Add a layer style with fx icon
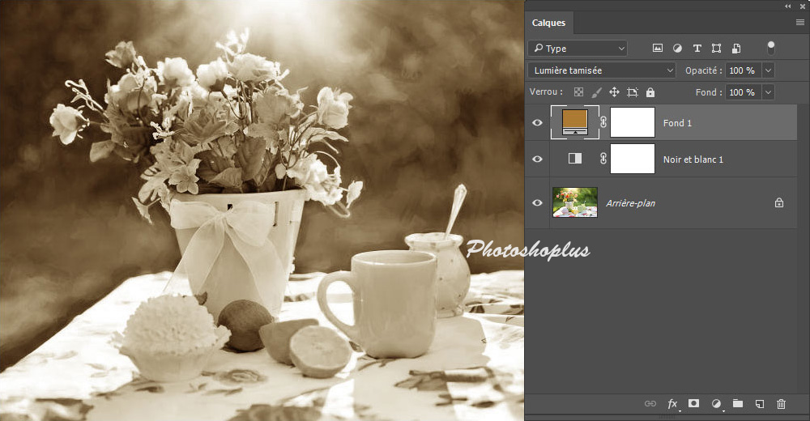 click(x=672, y=403)
